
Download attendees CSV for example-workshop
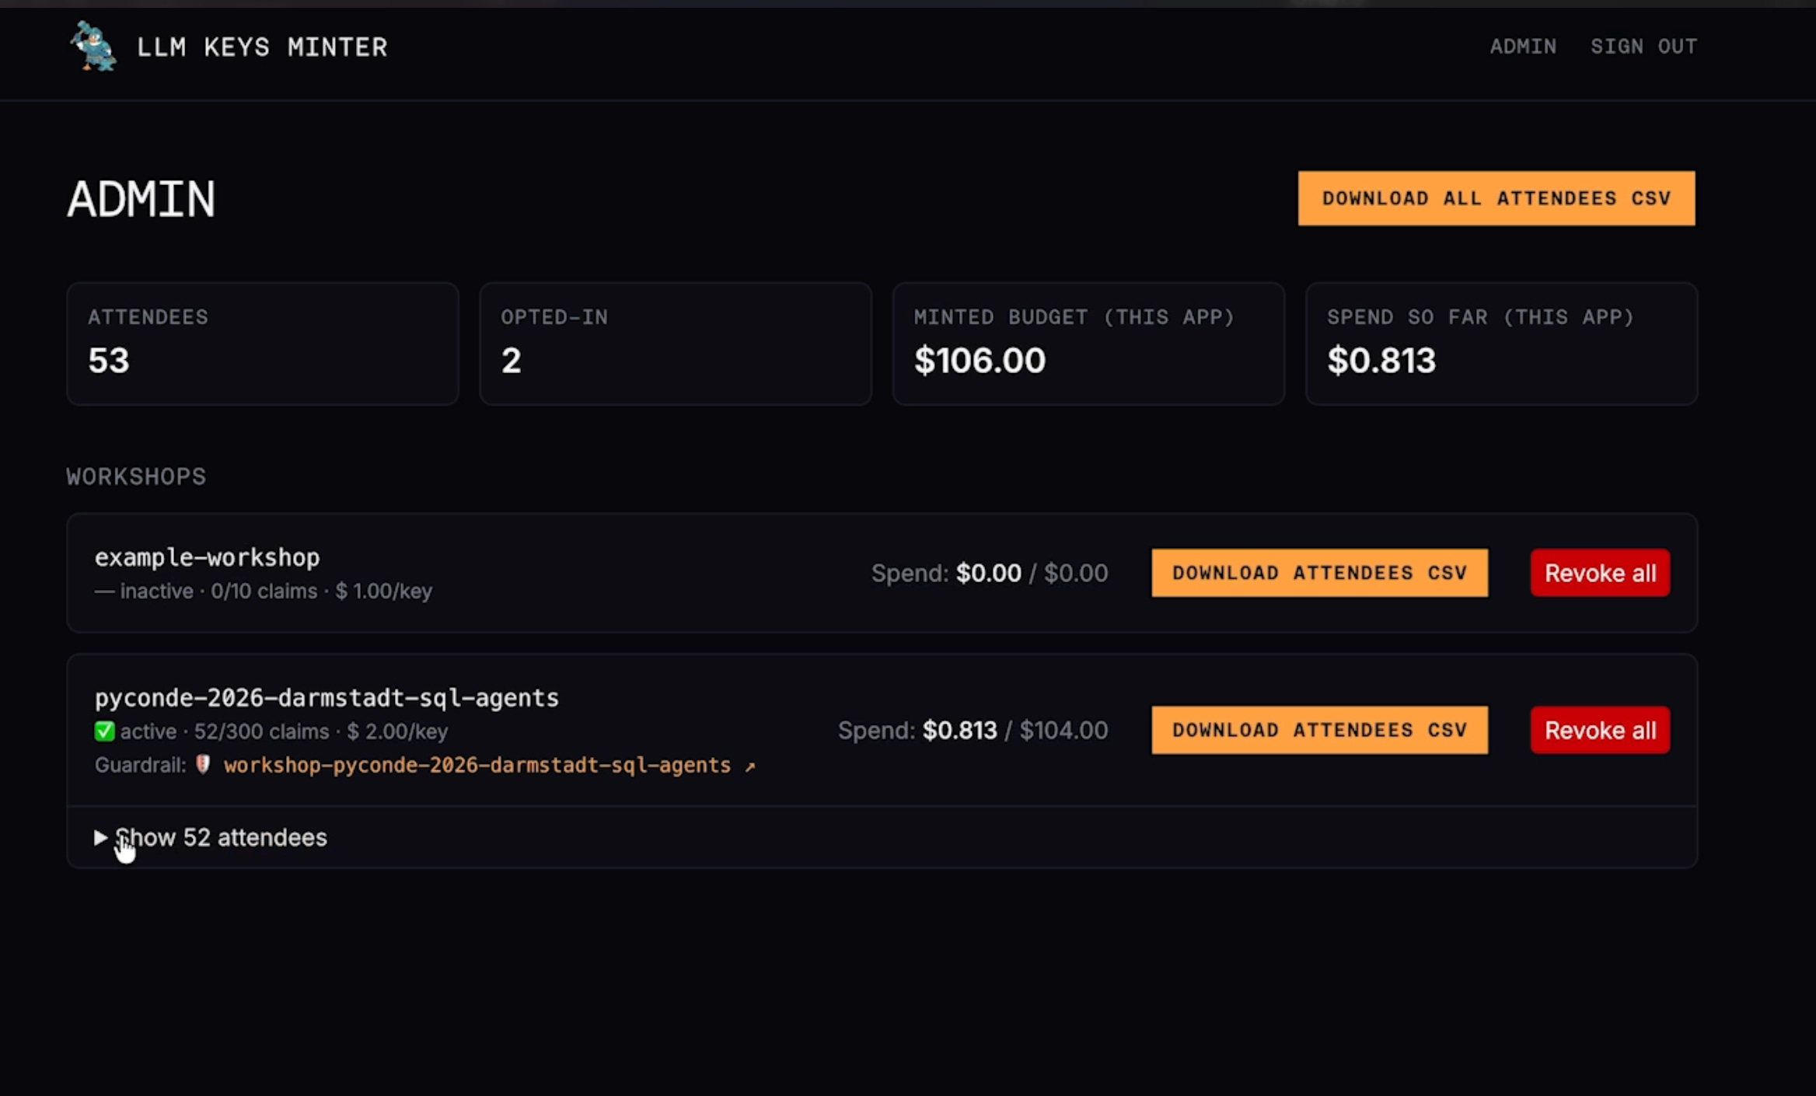1319,573
